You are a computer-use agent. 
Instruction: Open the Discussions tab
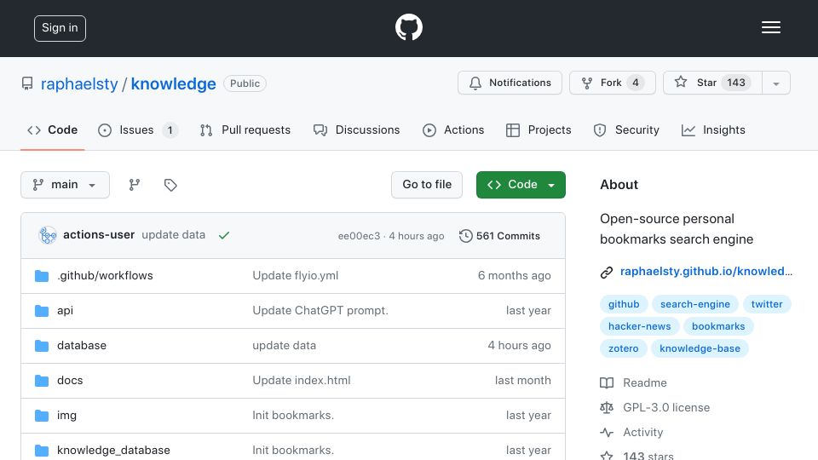click(356, 129)
